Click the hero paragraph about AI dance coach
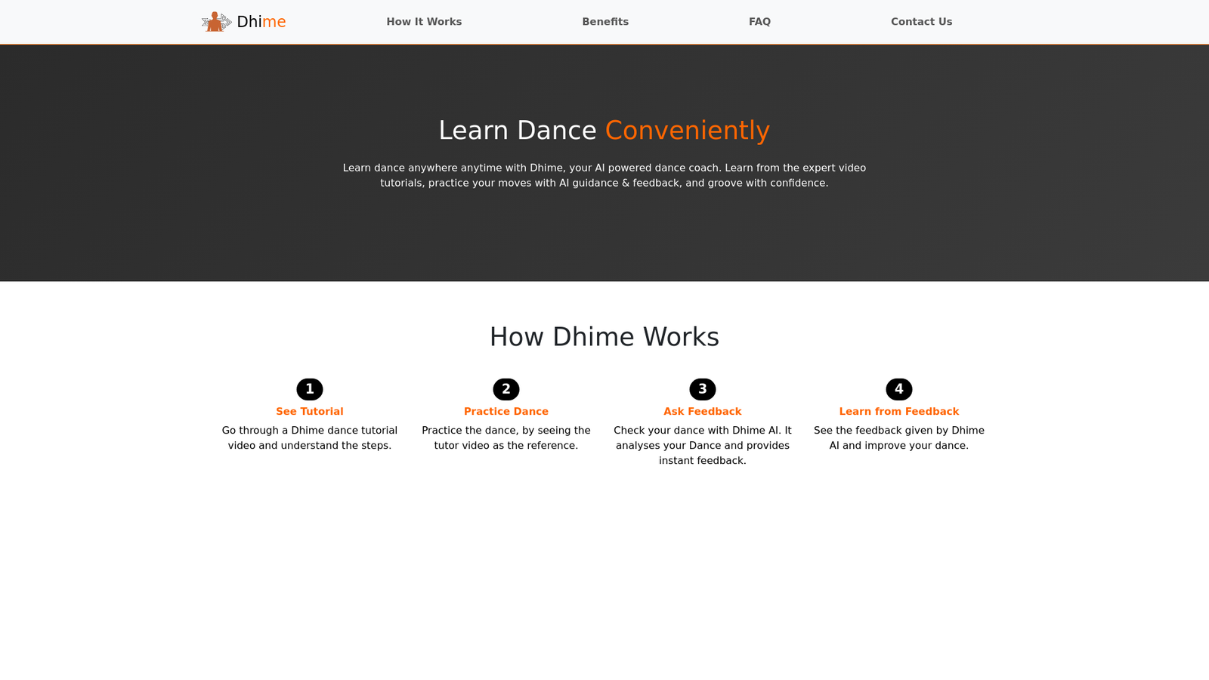Image resolution: width=1209 pixels, height=680 pixels. click(604, 175)
